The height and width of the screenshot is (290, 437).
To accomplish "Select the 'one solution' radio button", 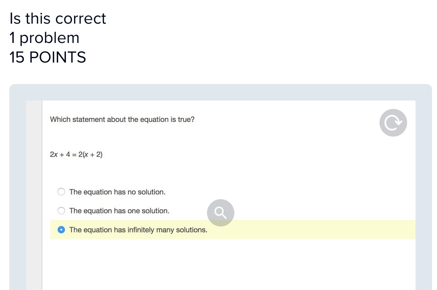I will coord(61,211).
